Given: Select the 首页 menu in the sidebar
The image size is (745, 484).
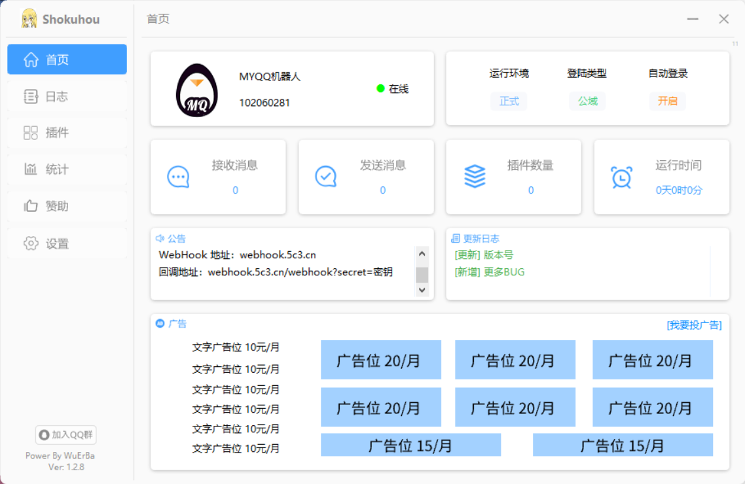Looking at the screenshot, I should (67, 59).
